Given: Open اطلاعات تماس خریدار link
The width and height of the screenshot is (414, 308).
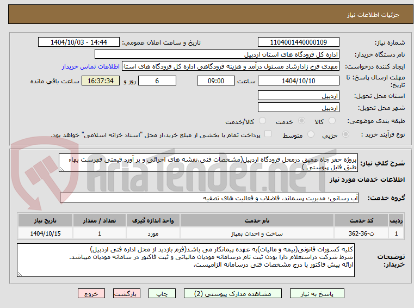Looking at the screenshot, I should tap(91, 66).
